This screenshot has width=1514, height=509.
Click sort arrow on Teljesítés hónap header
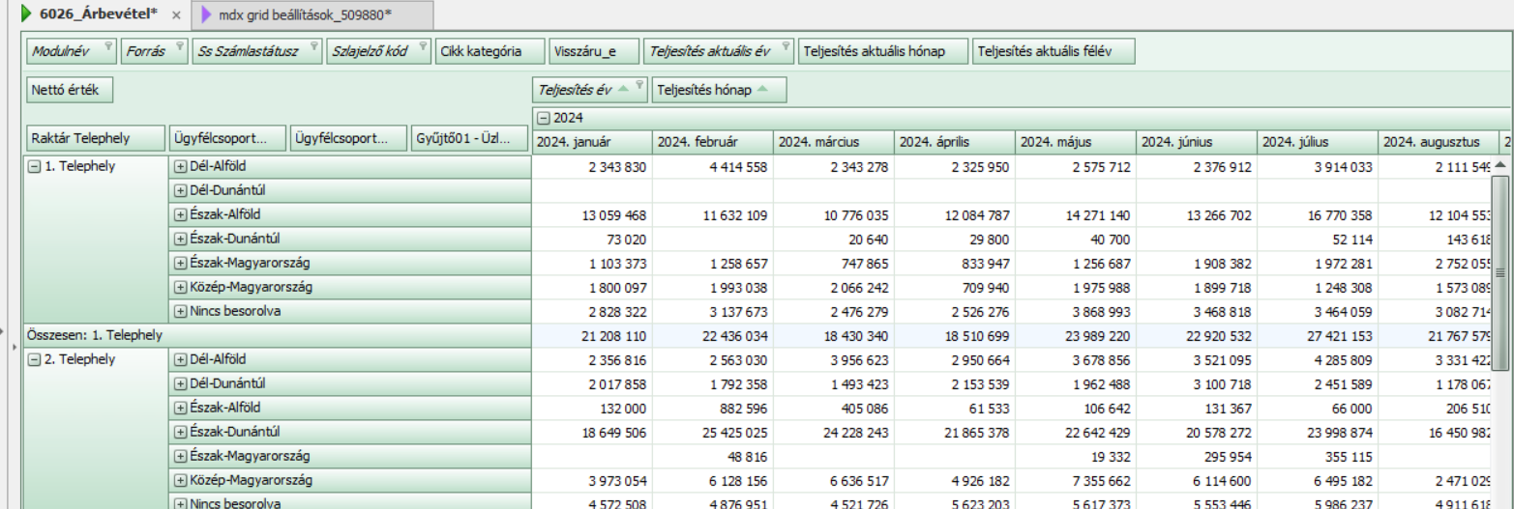click(765, 90)
